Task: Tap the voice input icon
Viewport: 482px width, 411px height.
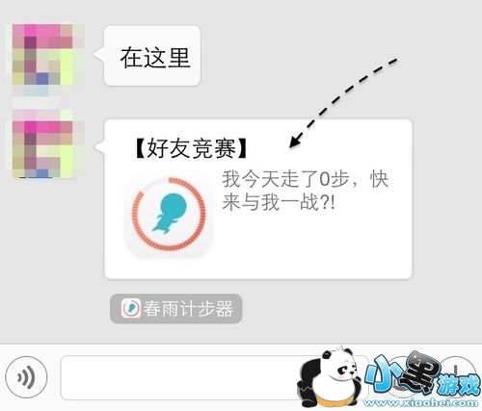Action: point(27,377)
